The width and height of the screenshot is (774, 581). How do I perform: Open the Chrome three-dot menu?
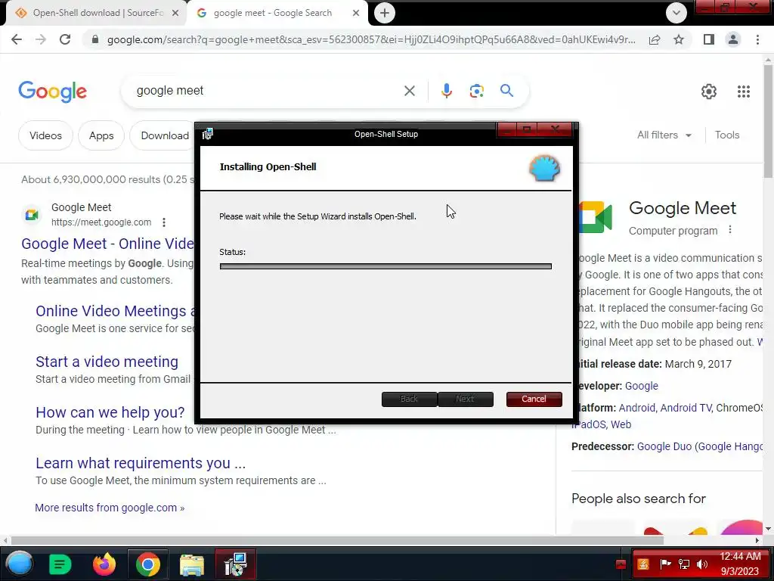(x=757, y=39)
